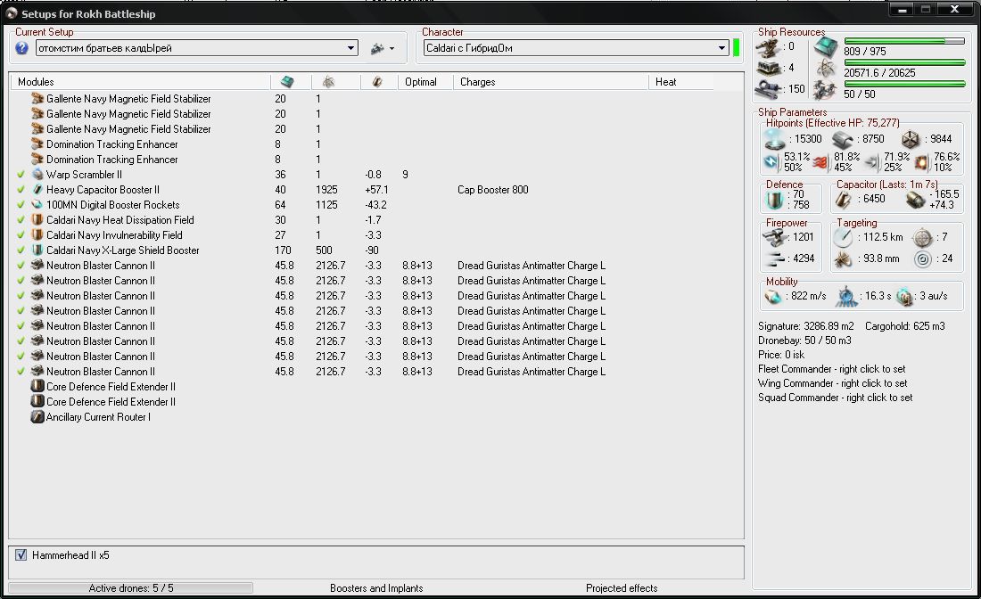
Task: Click Squad Commander - right click to set
Action: (836, 398)
